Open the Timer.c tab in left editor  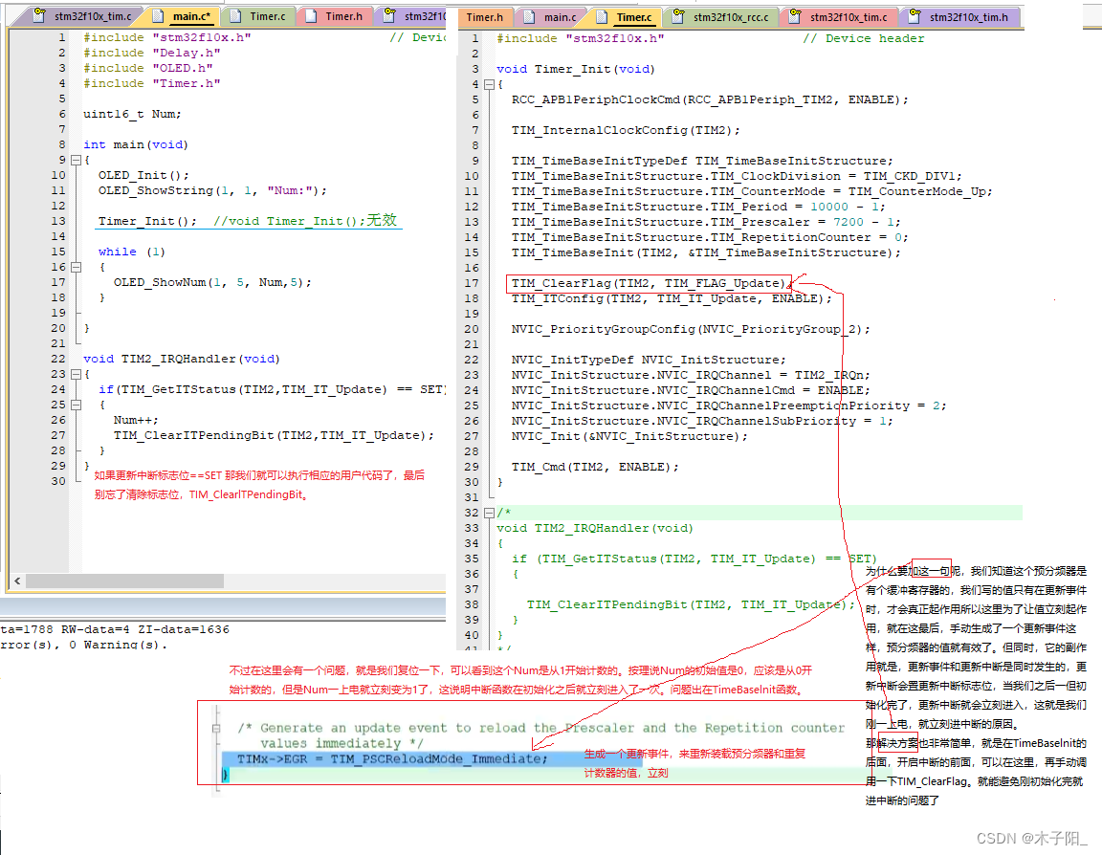point(258,15)
